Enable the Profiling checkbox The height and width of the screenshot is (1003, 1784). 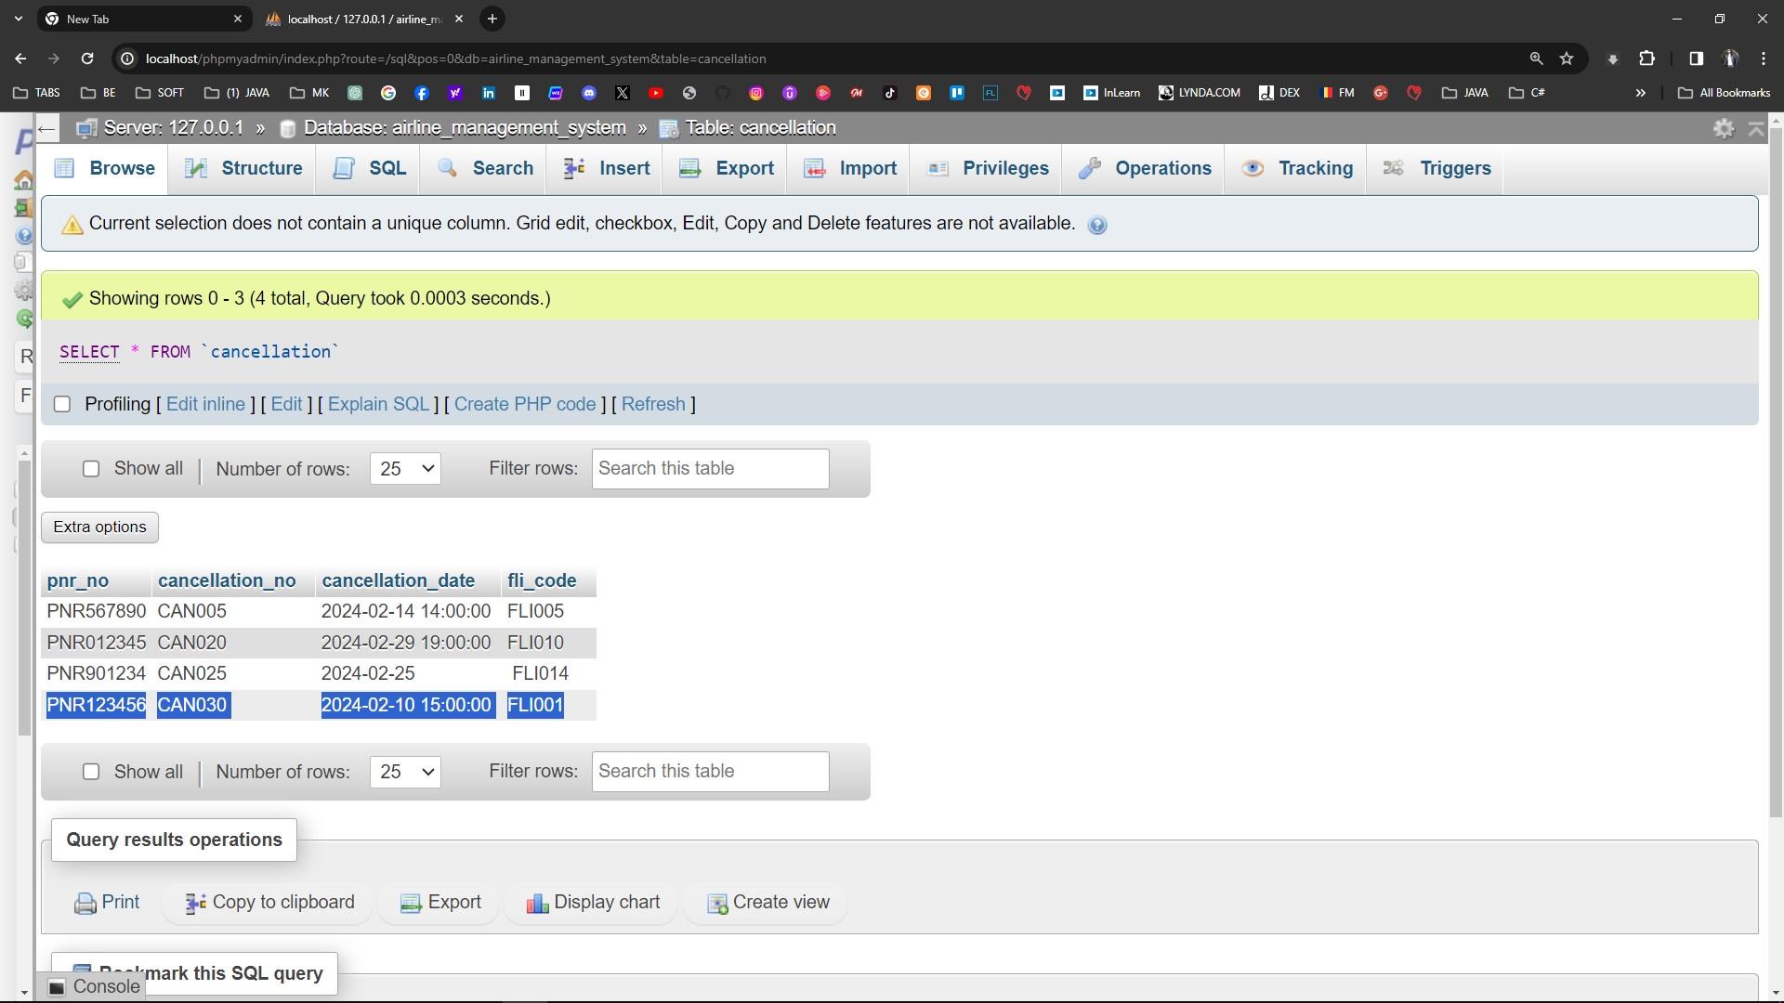coord(62,404)
